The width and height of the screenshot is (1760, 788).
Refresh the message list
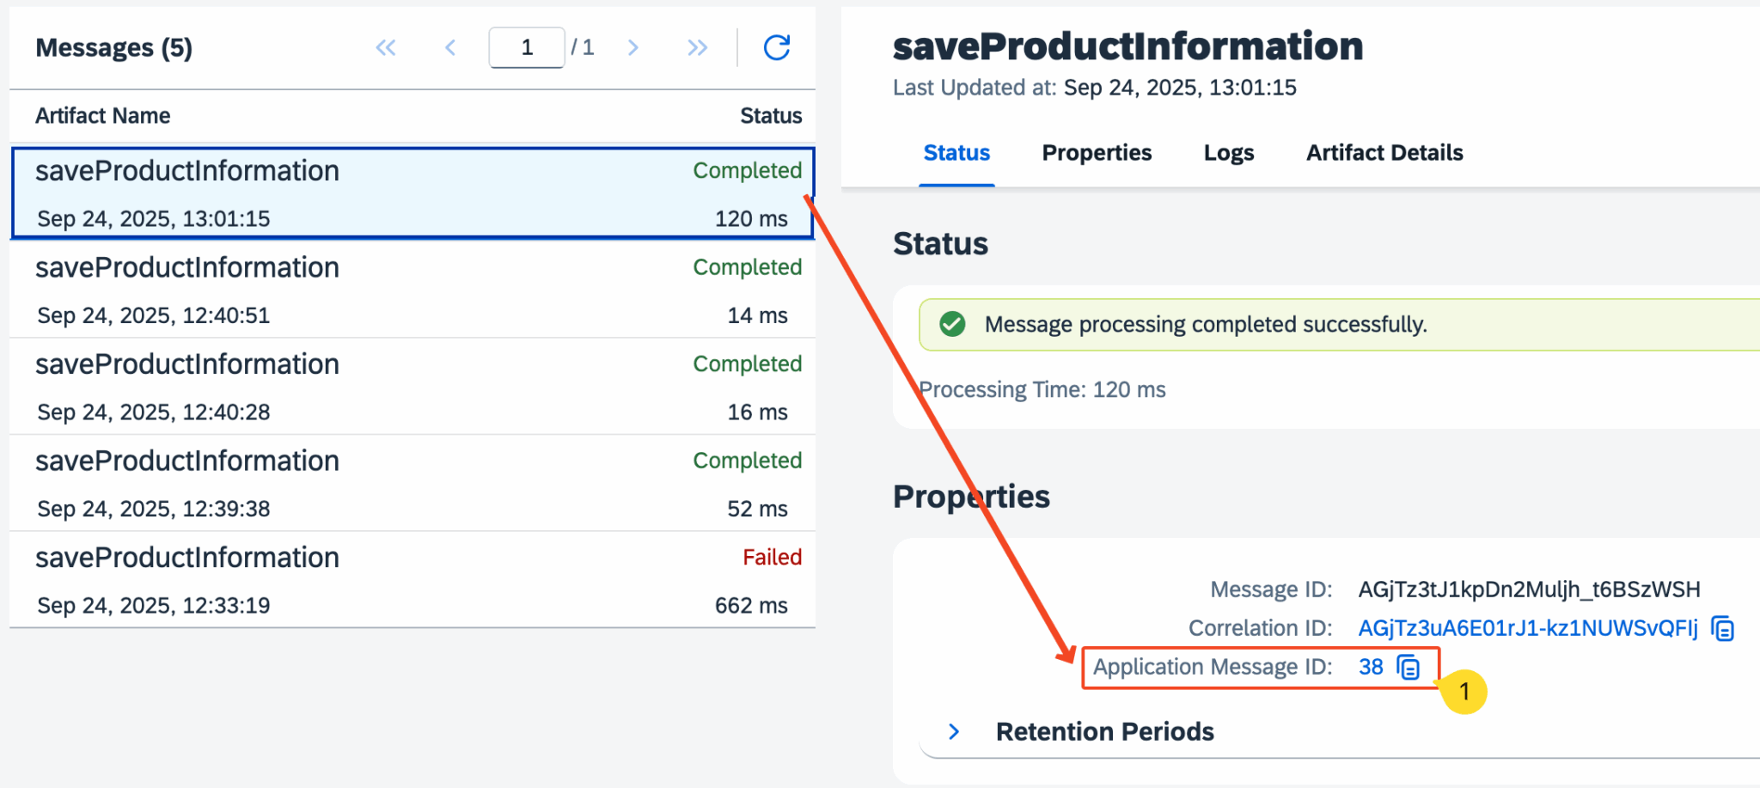tap(776, 47)
